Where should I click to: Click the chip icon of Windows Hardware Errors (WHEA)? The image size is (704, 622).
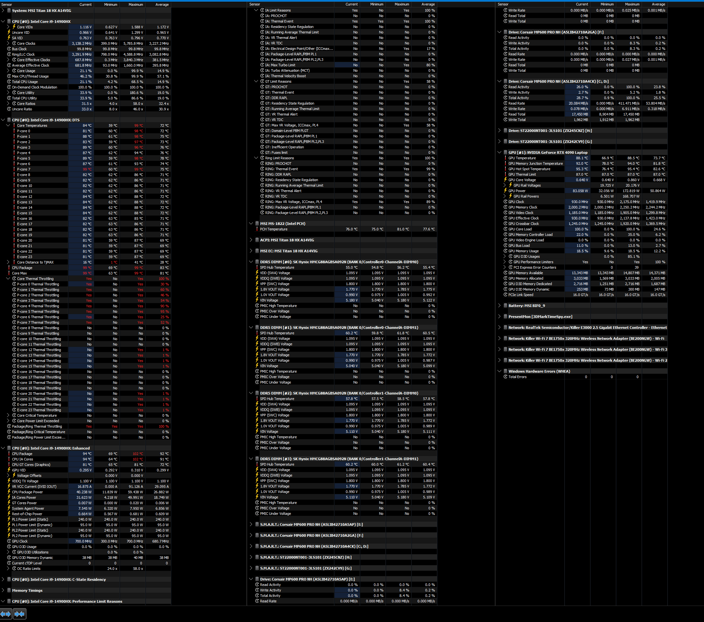tap(505, 371)
